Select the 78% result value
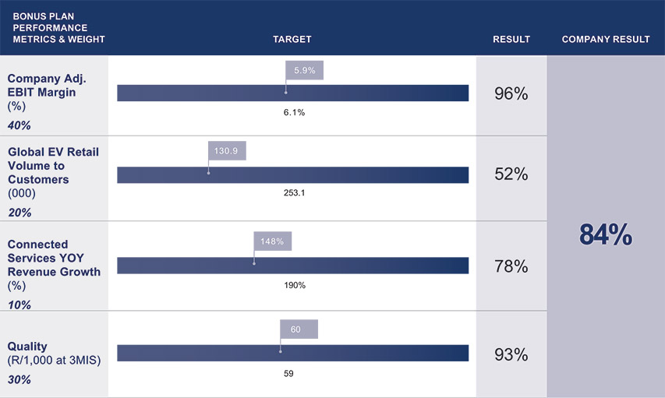 point(511,266)
